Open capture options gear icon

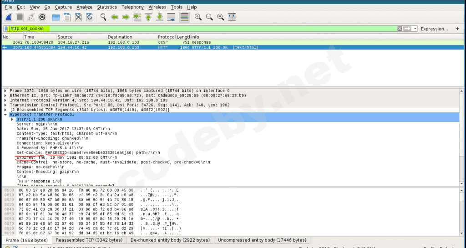[42, 17]
